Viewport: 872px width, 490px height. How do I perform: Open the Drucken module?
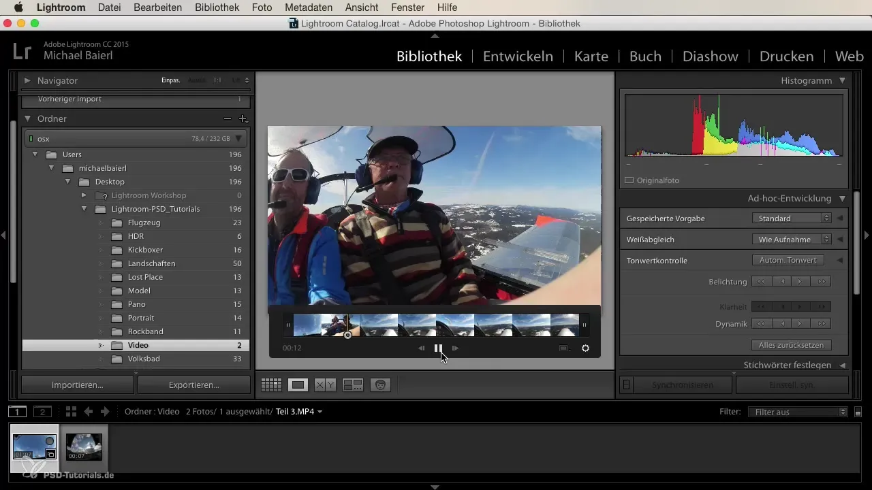click(787, 56)
